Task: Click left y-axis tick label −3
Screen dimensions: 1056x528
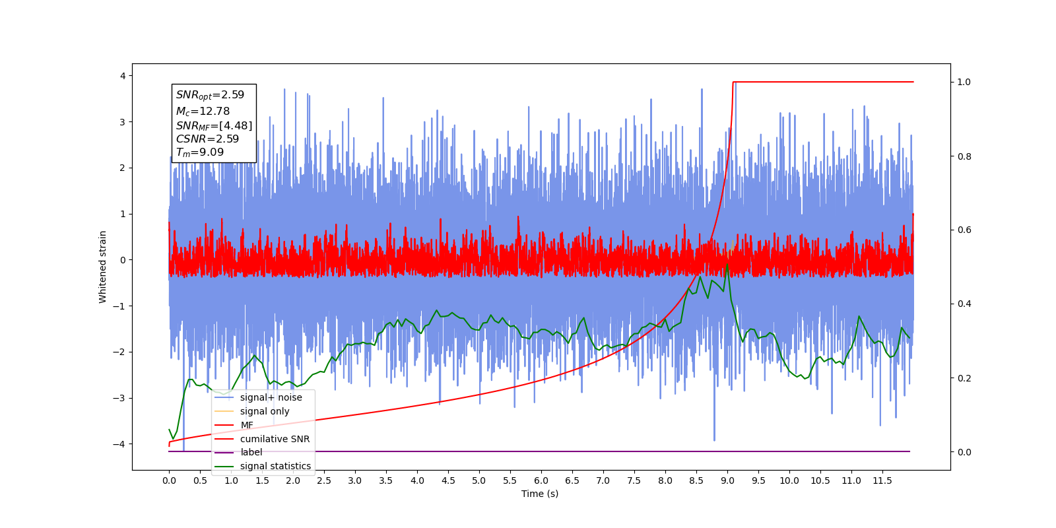Action: [x=119, y=398]
